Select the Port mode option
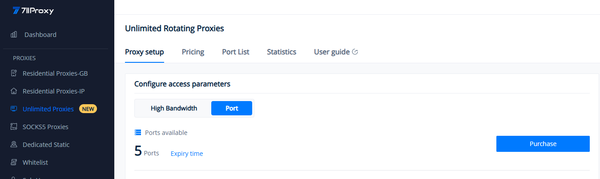 232,108
